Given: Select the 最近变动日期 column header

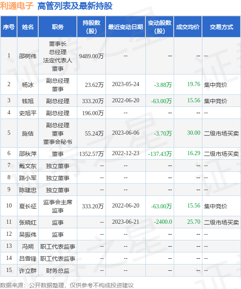Looking at the screenshot, I should [x=125, y=27].
